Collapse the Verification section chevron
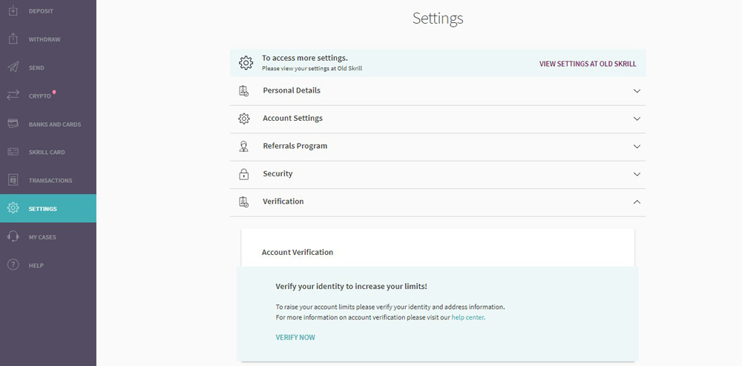742x366 pixels. coord(637,202)
